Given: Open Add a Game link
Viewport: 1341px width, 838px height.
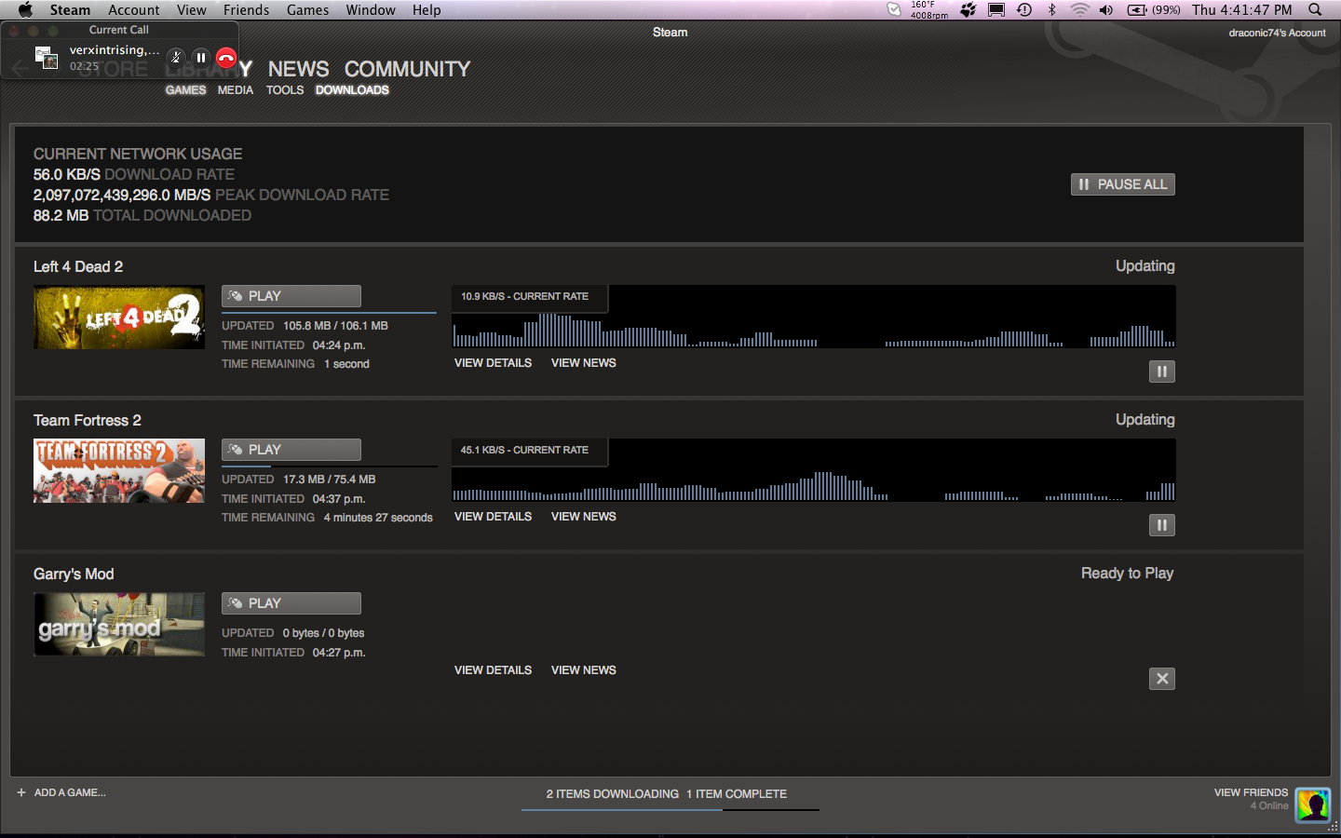Looking at the screenshot, I should [70, 792].
